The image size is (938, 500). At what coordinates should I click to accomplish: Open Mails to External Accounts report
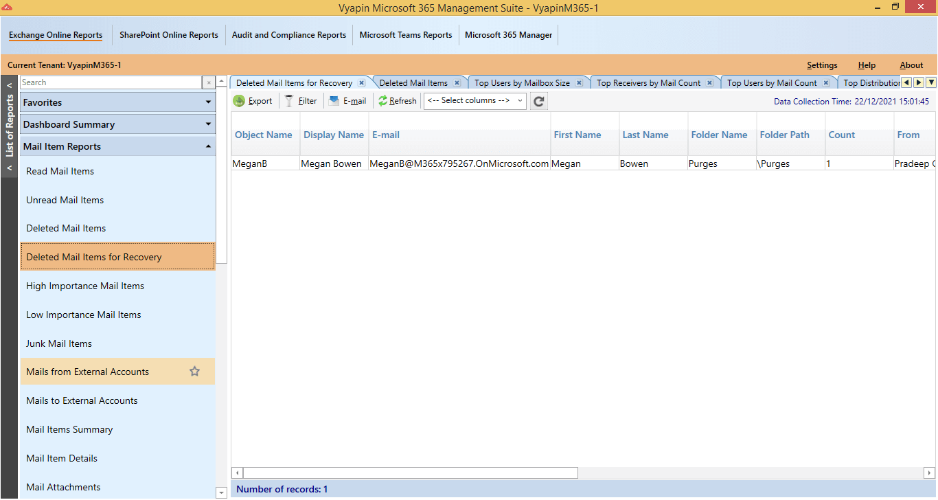pyautogui.click(x=117, y=400)
